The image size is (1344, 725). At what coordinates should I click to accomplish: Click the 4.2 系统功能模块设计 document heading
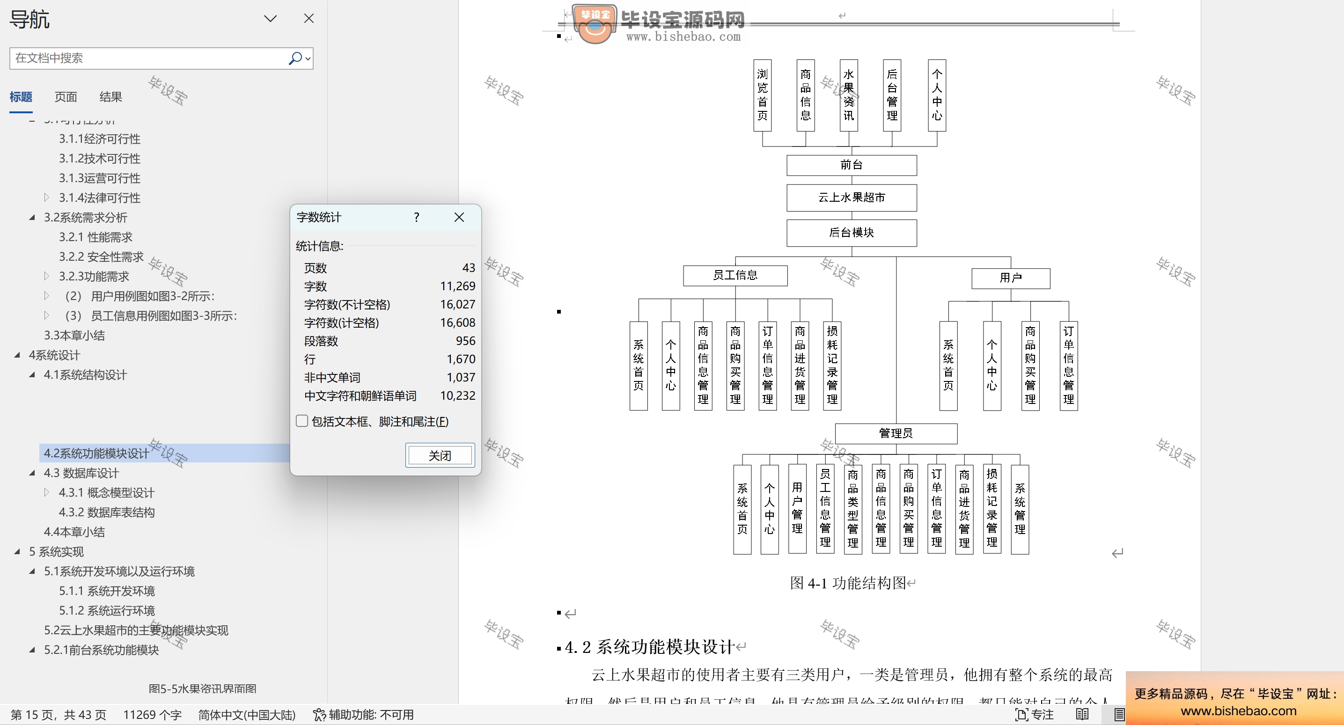pos(650,647)
